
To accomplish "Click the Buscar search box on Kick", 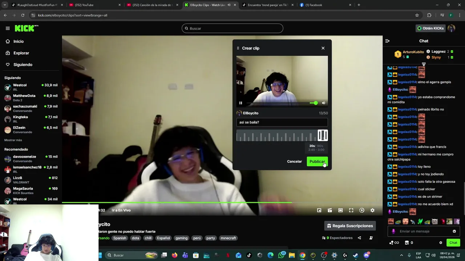I will click(232, 28).
